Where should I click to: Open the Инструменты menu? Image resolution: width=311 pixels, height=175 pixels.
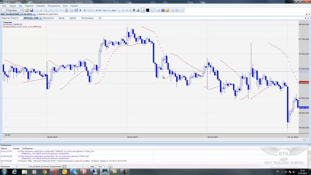(x=54, y=6)
